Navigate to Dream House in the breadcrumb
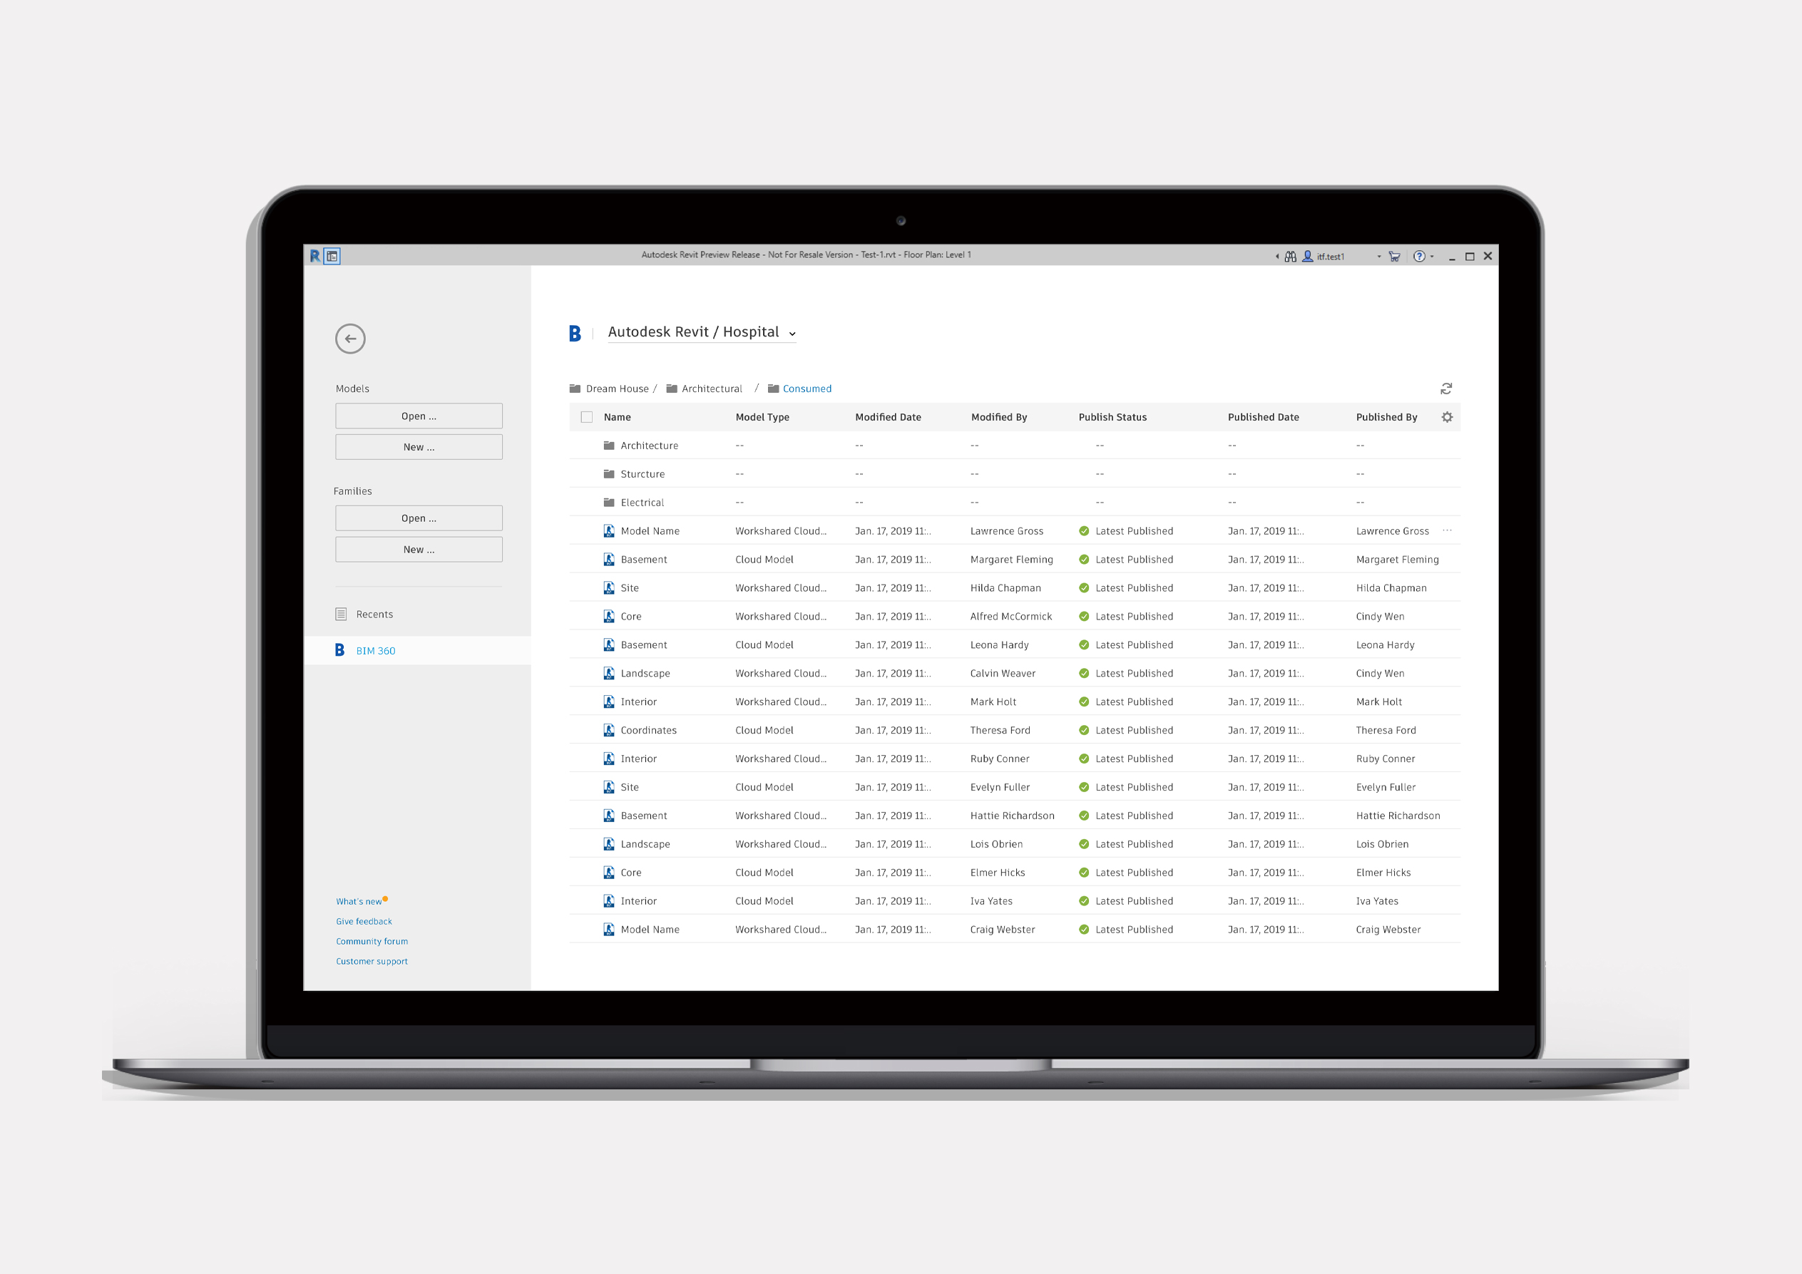1802x1274 pixels. pos(617,389)
